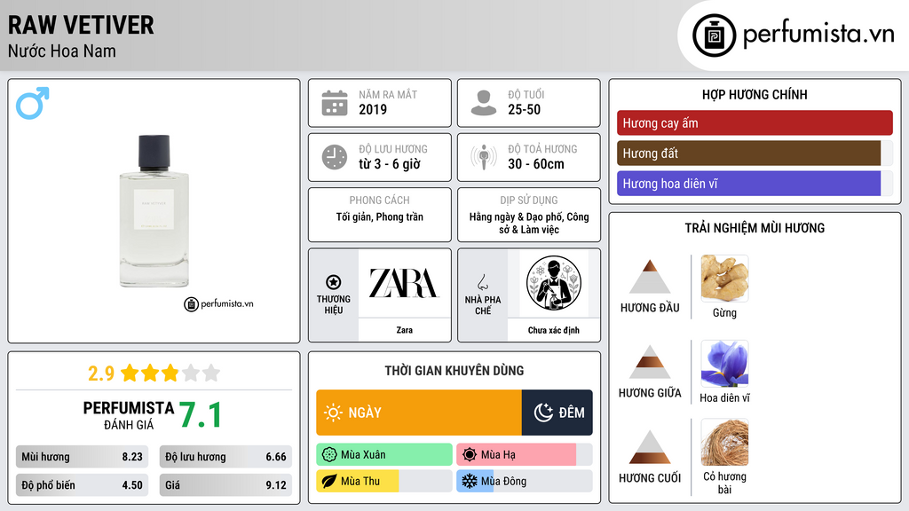This screenshot has height=511, width=909.
Task: Click the first yellow rating star
Action: (x=130, y=373)
